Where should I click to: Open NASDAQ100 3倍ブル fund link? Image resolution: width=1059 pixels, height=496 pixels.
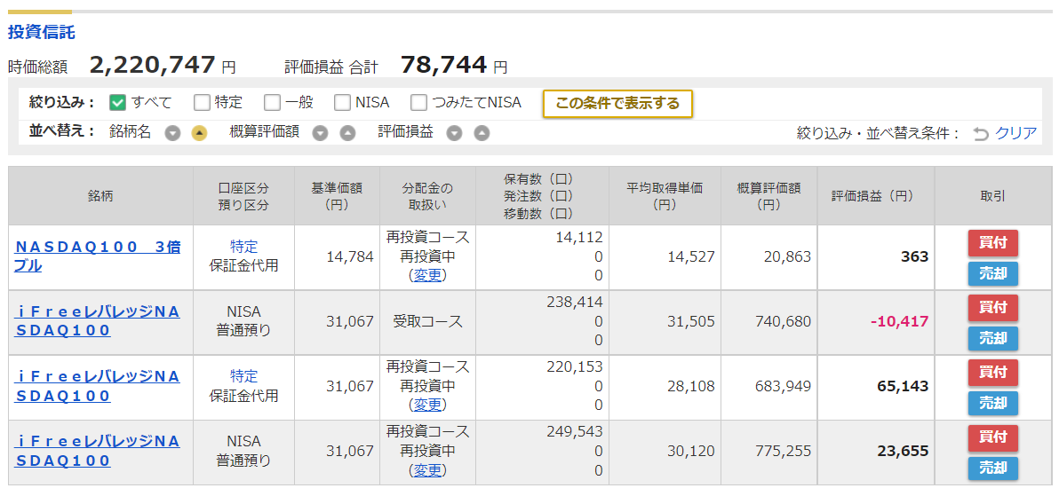97,256
